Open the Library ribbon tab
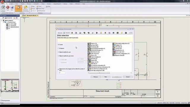This screenshot has width=190, height=107. click(x=65, y=4)
